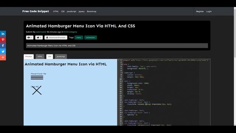Click the scrollbar down arrow

click(235, 125)
